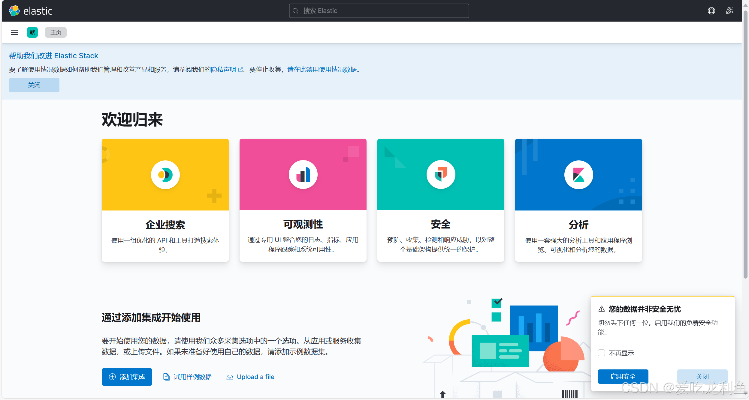
Task: Close the telemetry banner with 关闭
Action: tap(34, 85)
